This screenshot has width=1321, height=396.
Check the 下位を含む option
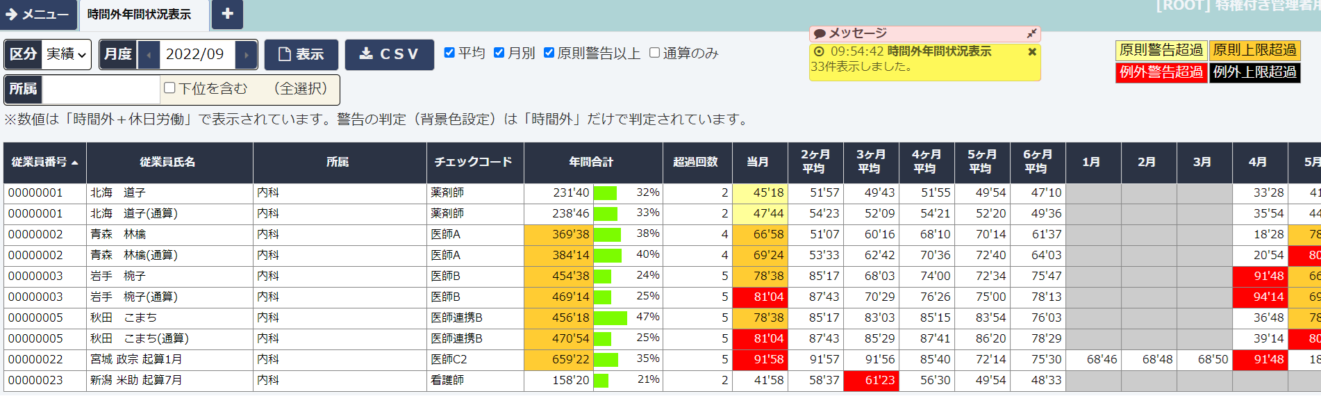tap(169, 88)
